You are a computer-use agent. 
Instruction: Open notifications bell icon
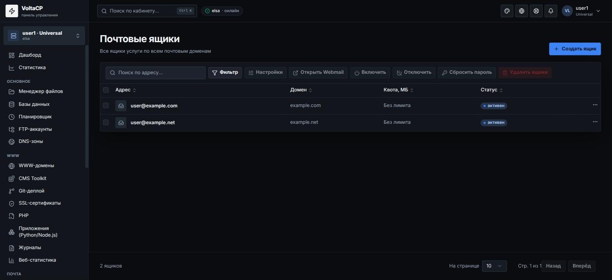click(551, 11)
